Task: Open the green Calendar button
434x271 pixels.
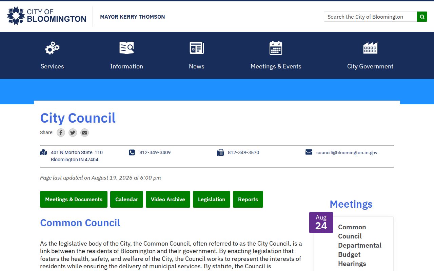Action: (x=126, y=199)
